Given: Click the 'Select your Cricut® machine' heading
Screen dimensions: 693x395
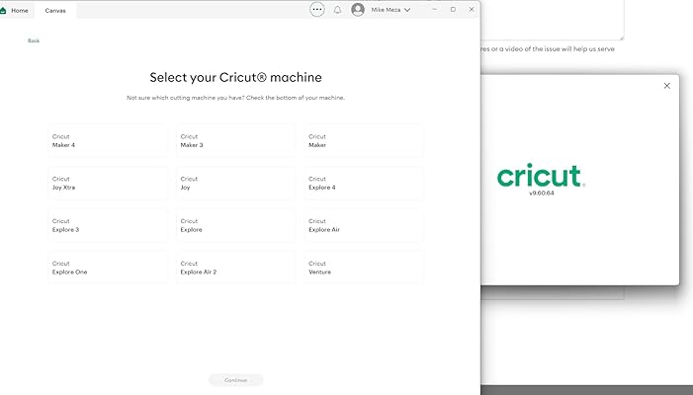Looking at the screenshot, I should pyautogui.click(x=235, y=77).
